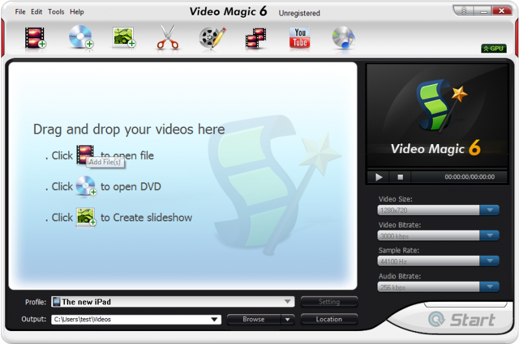
Task: Open the Tools menu
Action: [56, 12]
